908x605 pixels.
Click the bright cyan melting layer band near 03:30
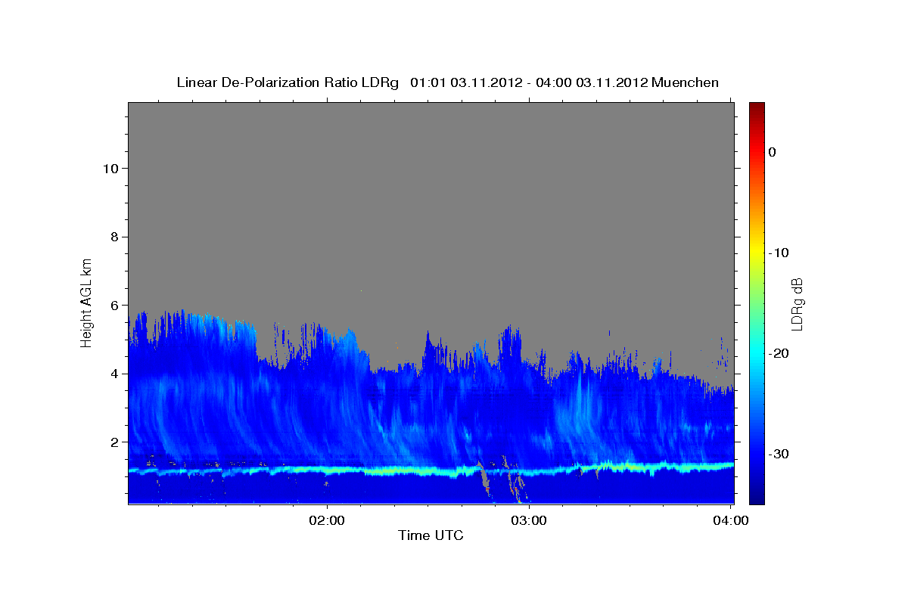click(x=631, y=466)
